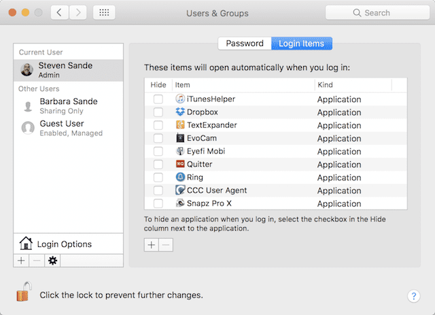Open the help question mark button

pyautogui.click(x=413, y=296)
